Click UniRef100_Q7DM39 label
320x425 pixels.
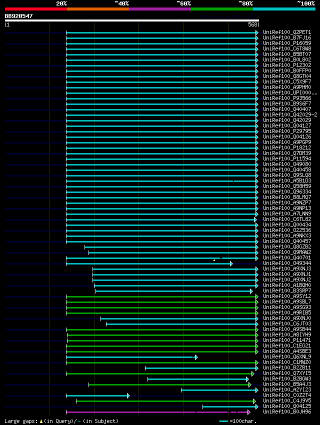tap(287, 153)
